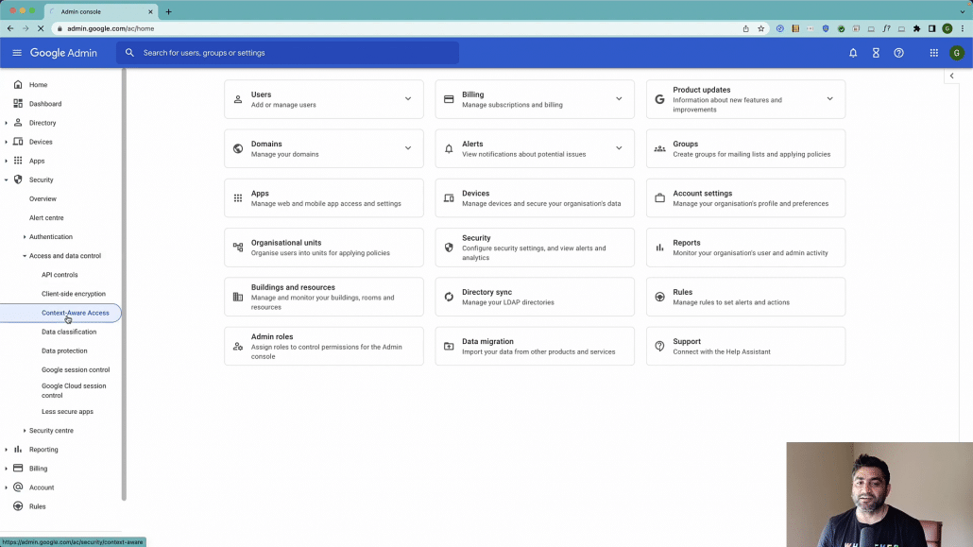Click the Data migration icon on card

449,346
